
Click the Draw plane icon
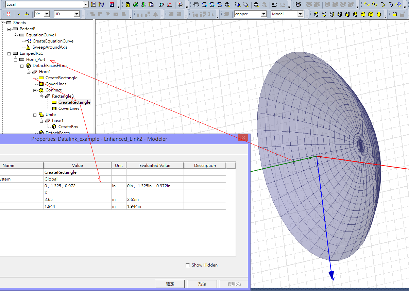pyautogui.click(x=27, y=14)
